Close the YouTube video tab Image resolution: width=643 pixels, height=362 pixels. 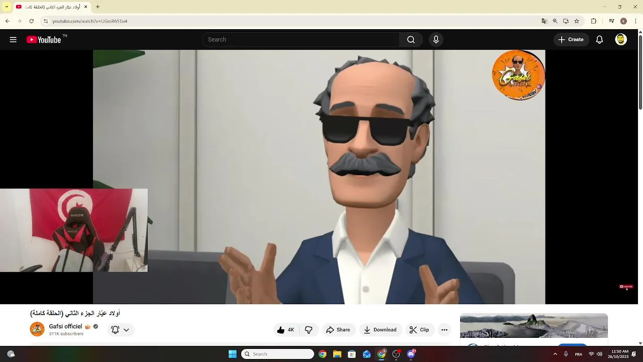tap(85, 7)
